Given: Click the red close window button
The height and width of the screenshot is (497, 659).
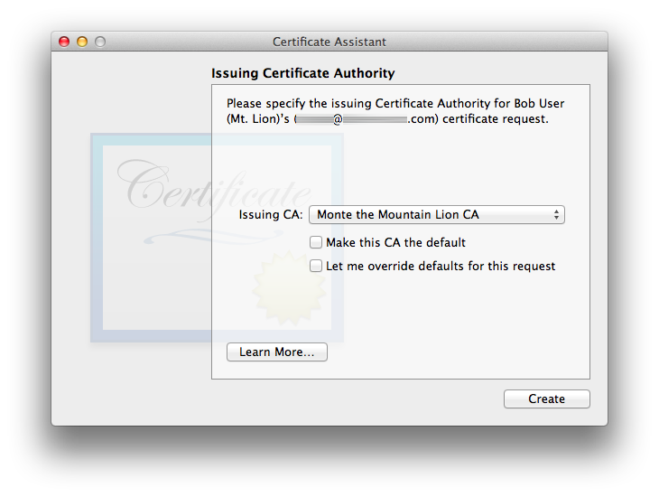Looking at the screenshot, I should click(64, 42).
